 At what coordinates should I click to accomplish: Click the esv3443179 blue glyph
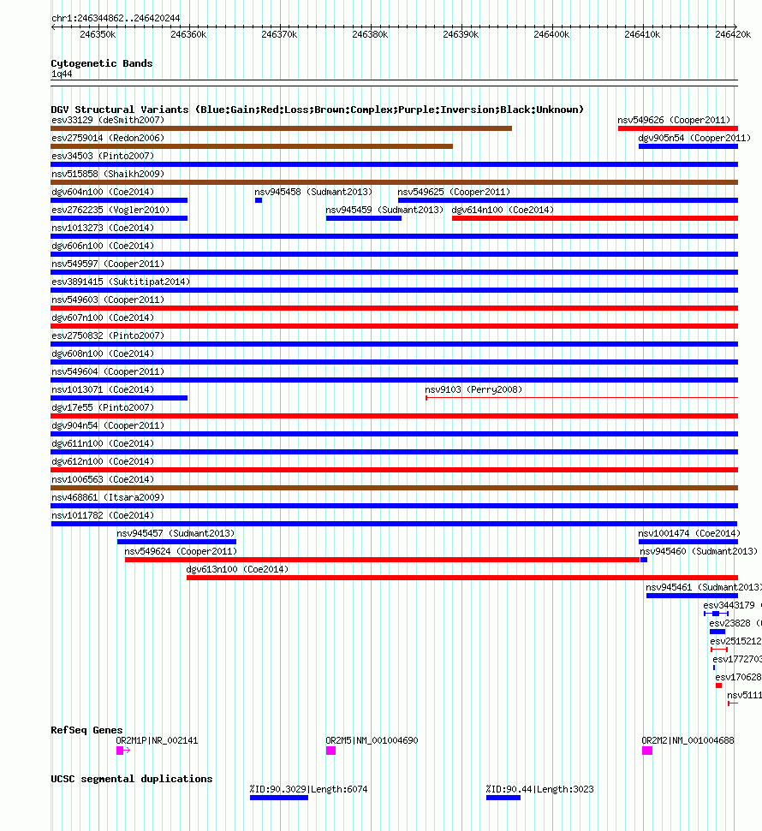[x=716, y=614]
